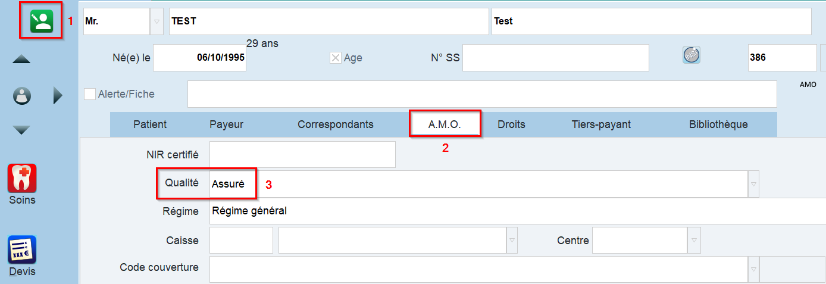This screenshot has height=284, width=826.
Task: Open the Caisse dropdown arrow
Action: pos(512,241)
